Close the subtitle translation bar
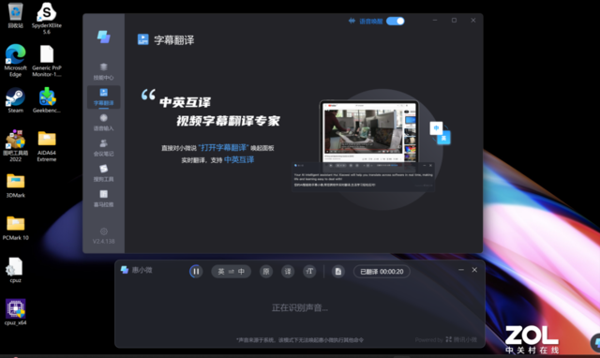The height and width of the screenshot is (358, 600). point(474,270)
